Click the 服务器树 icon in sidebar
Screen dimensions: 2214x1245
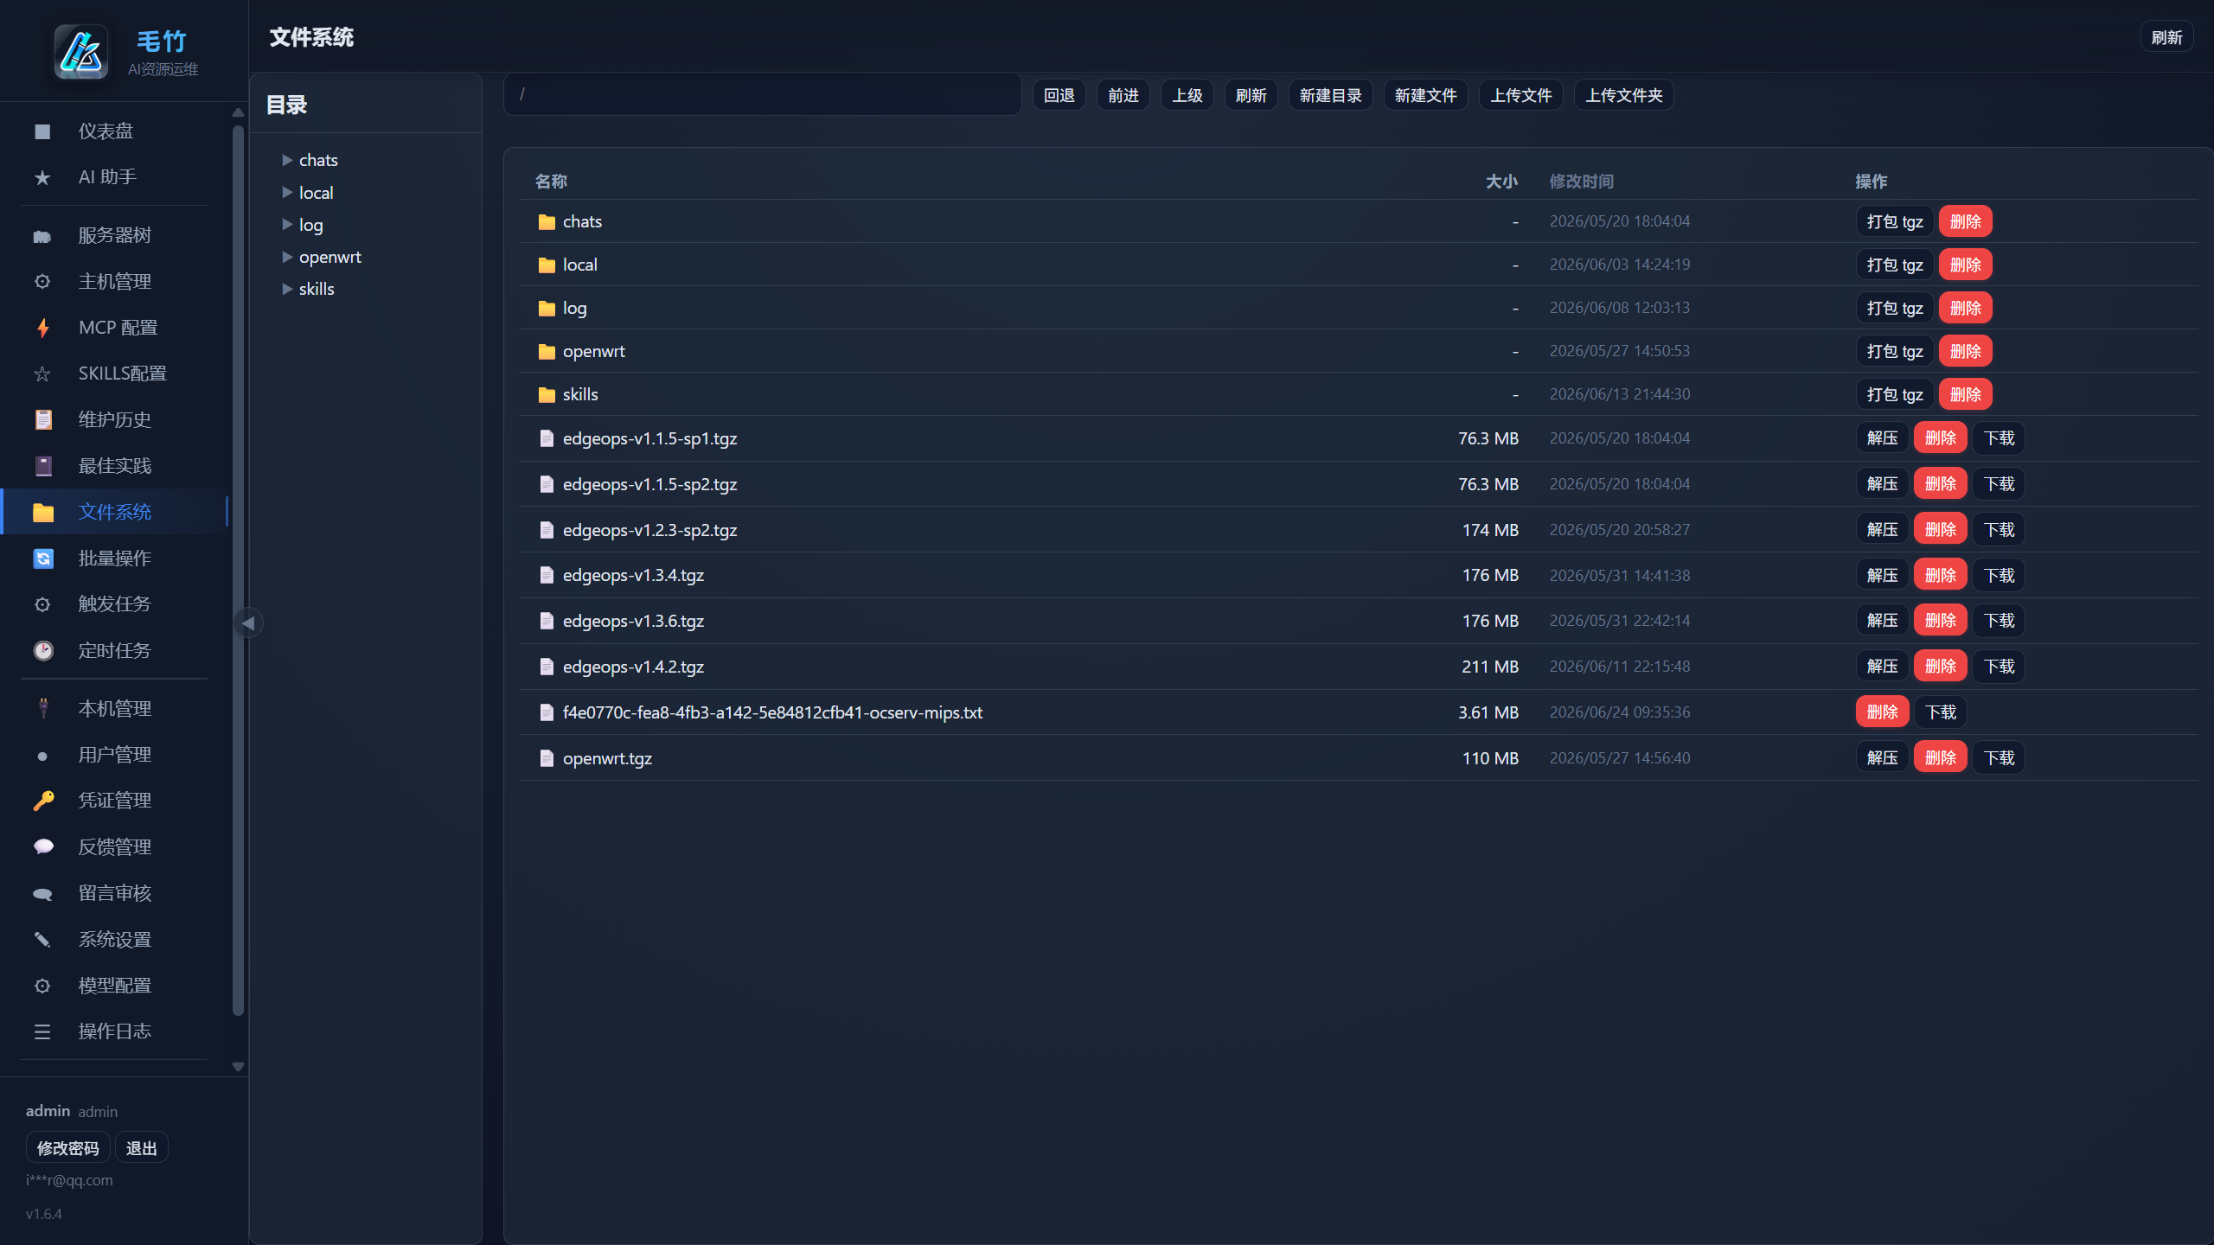(x=42, y=236)
